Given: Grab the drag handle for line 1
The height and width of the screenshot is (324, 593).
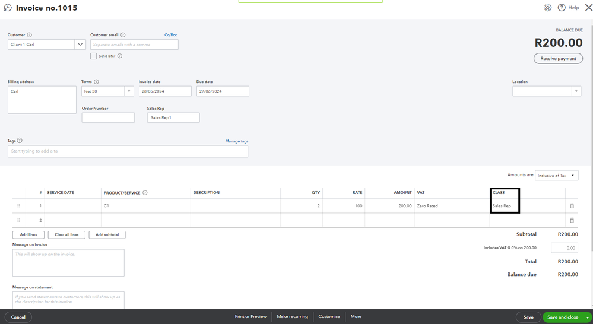Looking at the screenshot, I should pos(18,206).
